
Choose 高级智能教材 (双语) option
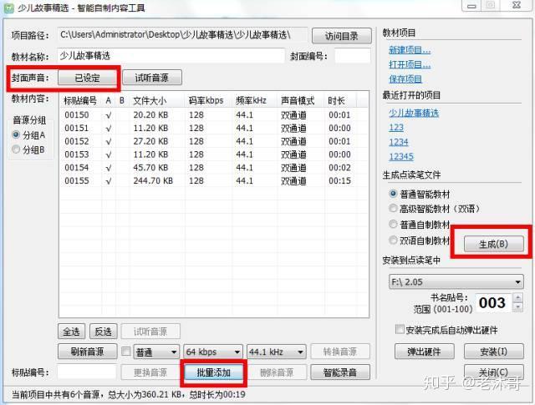[394, 209]
